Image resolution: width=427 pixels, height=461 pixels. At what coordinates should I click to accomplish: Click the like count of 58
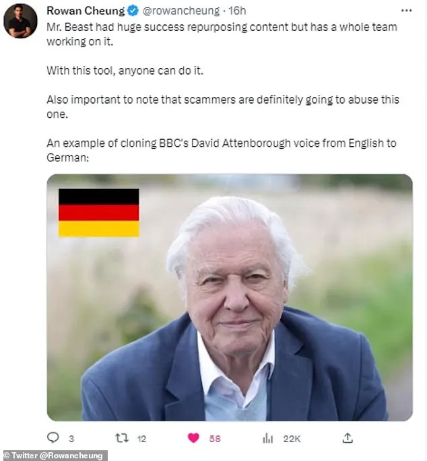215,439
